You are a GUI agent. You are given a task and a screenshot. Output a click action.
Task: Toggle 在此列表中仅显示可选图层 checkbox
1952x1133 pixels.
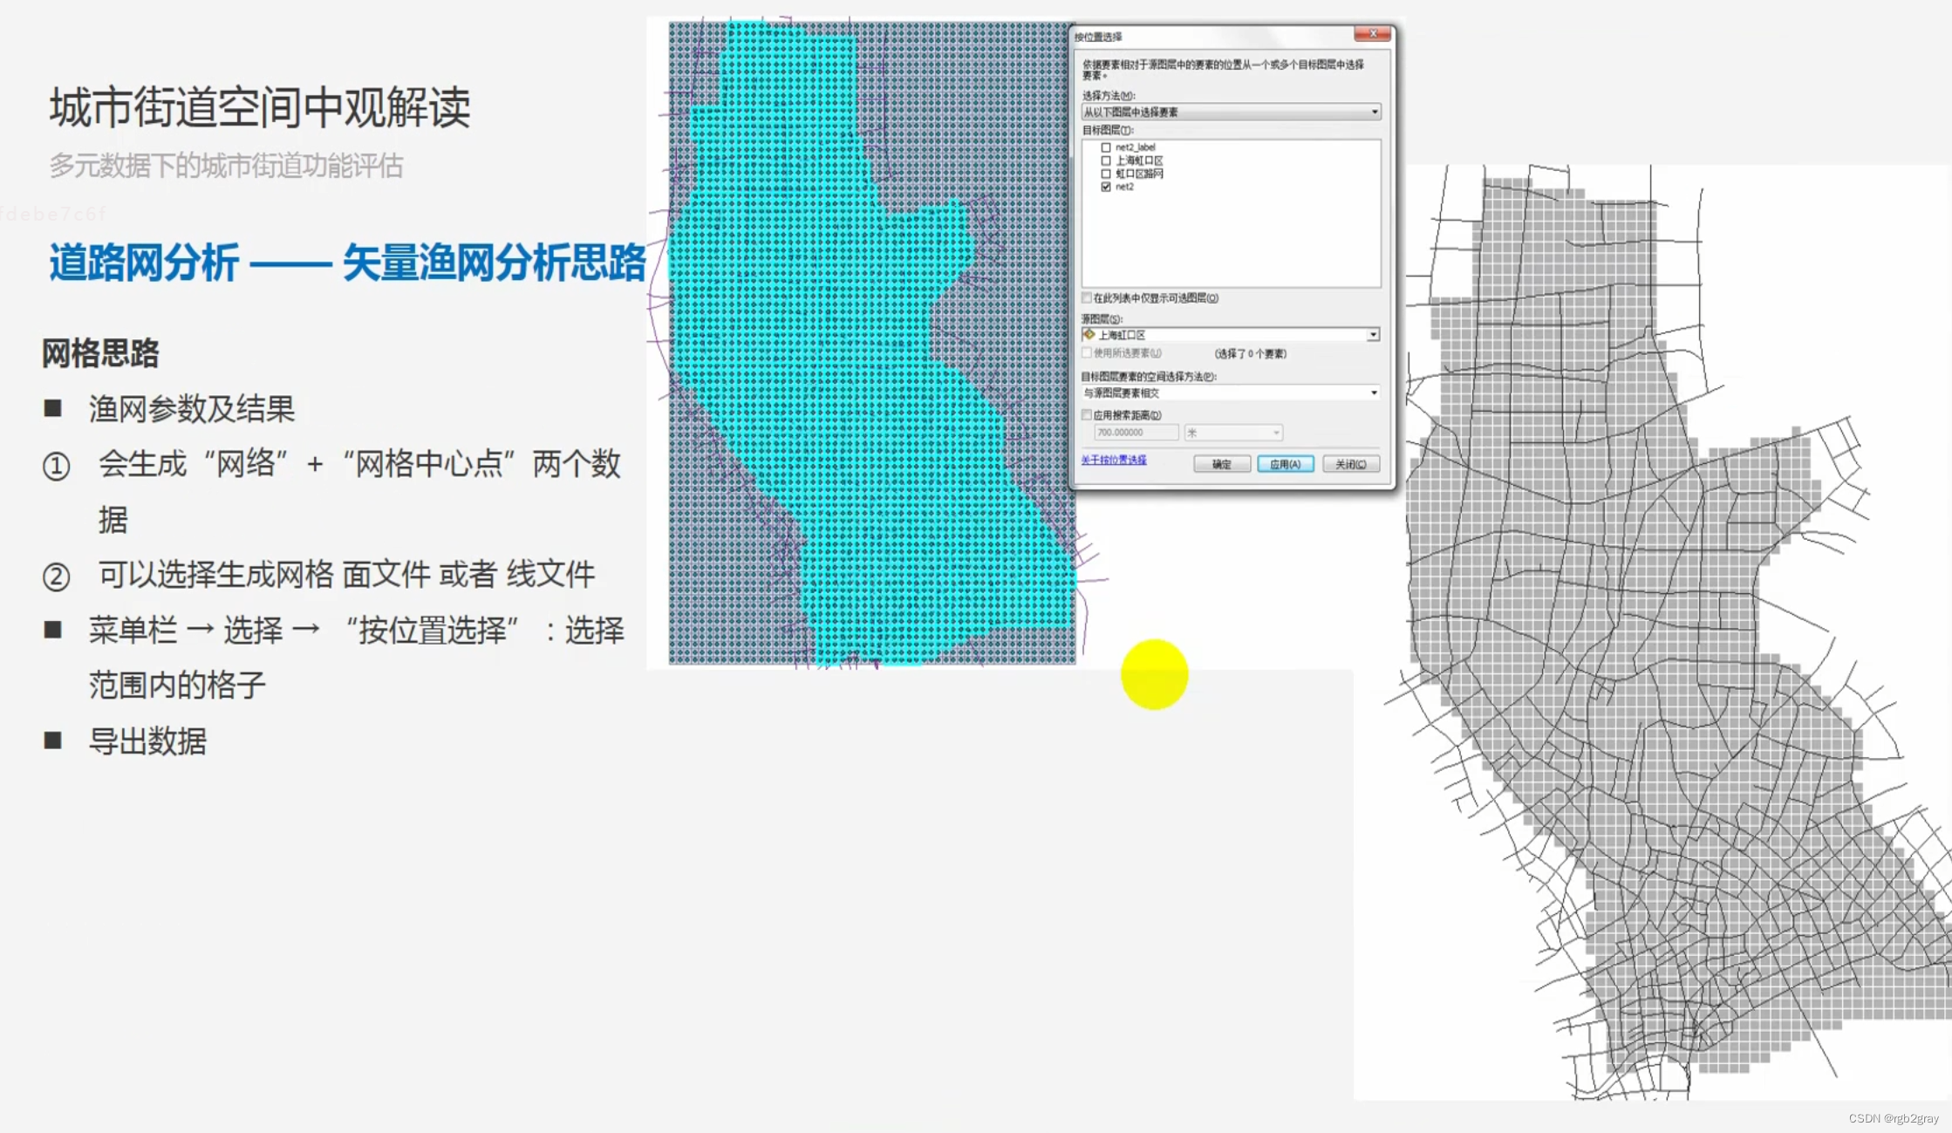click(x=1087, y=297)
